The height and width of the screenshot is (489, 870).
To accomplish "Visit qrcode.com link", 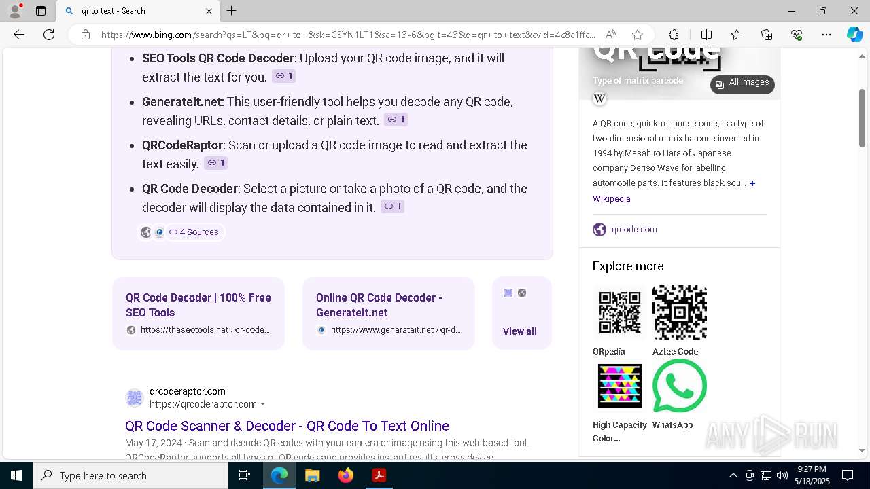I will pyautogui.click(x=634, y=230).
